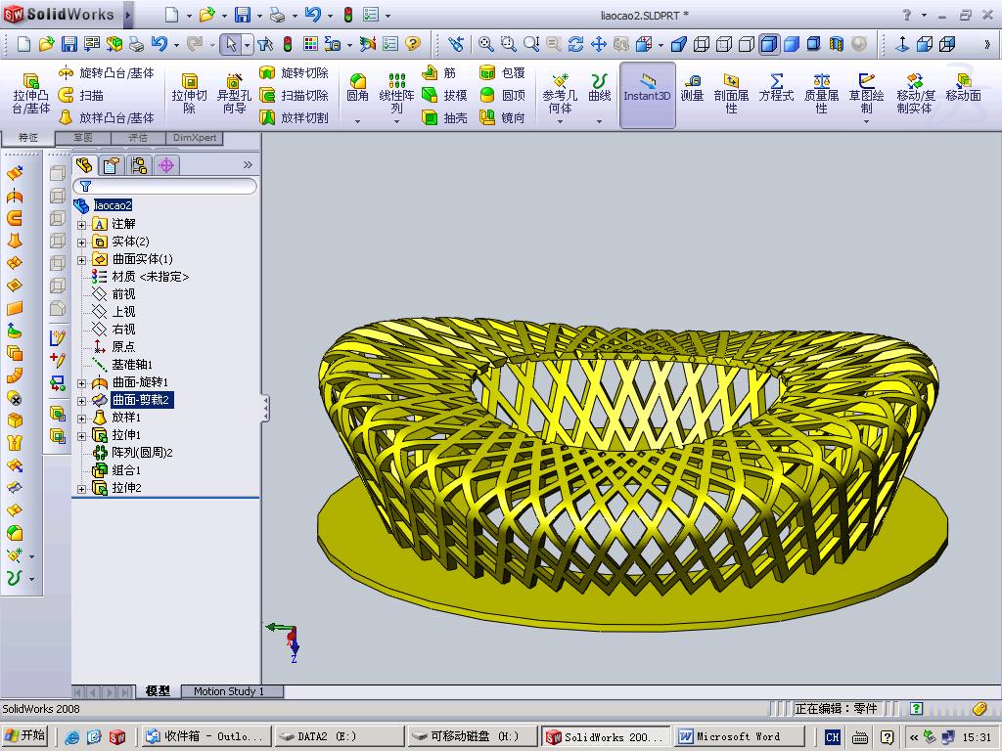The height and width of the screenshot is (751, 1002).
Task: Expand the 拉伸2 extrude feature node
Action: 82,489
